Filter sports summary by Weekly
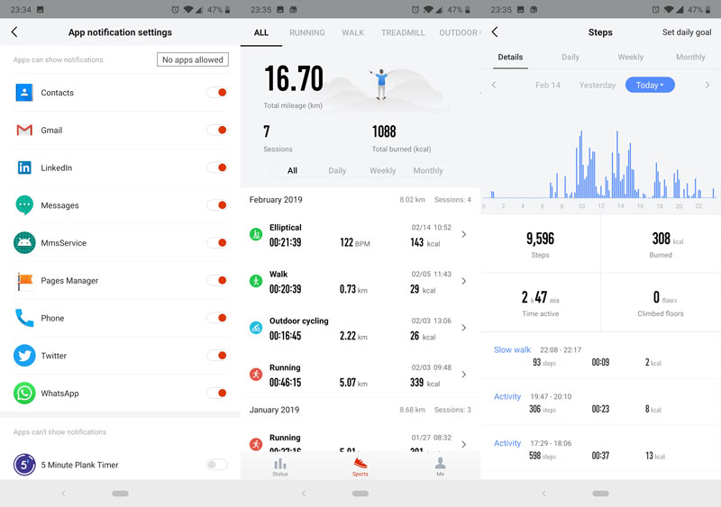This screenshot has width=721, height=507. point(382,170)
